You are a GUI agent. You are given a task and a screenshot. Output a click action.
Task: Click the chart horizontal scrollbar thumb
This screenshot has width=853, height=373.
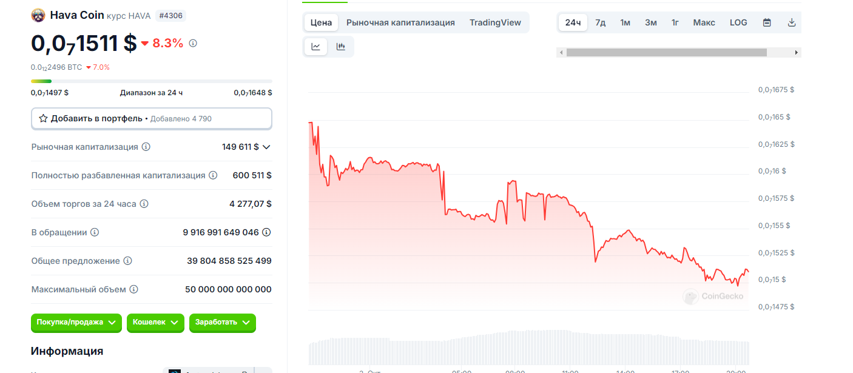click(x=666, y=53)
